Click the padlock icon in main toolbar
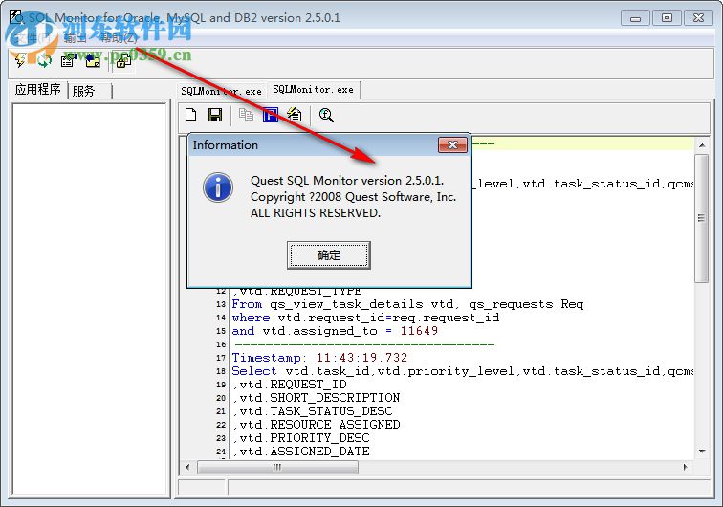The width and height of the screenshot is (723, 507). pyautogui.click(x=123, y=61)
